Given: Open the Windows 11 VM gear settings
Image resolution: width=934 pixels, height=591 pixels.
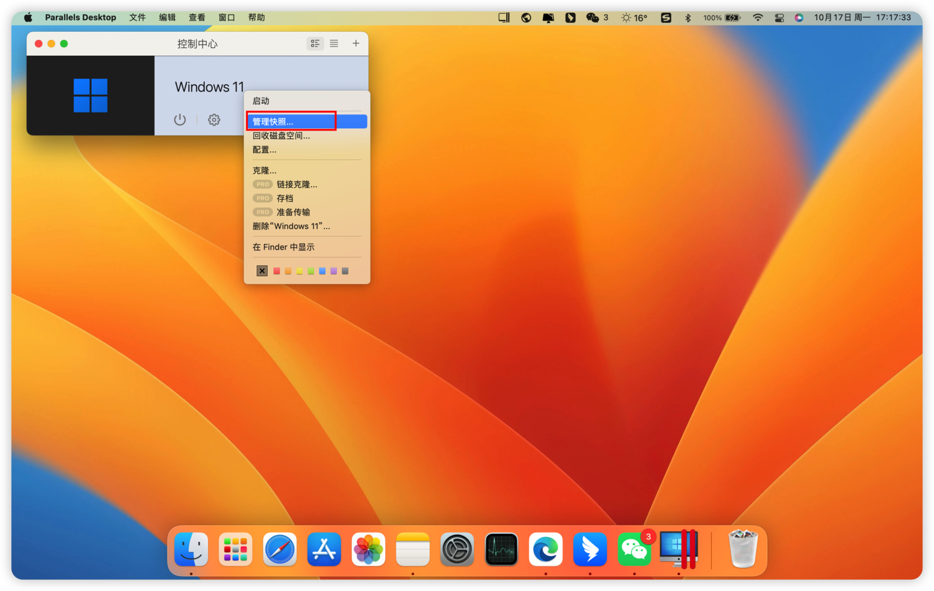Looking at the screenshot, I should (214, 119).
